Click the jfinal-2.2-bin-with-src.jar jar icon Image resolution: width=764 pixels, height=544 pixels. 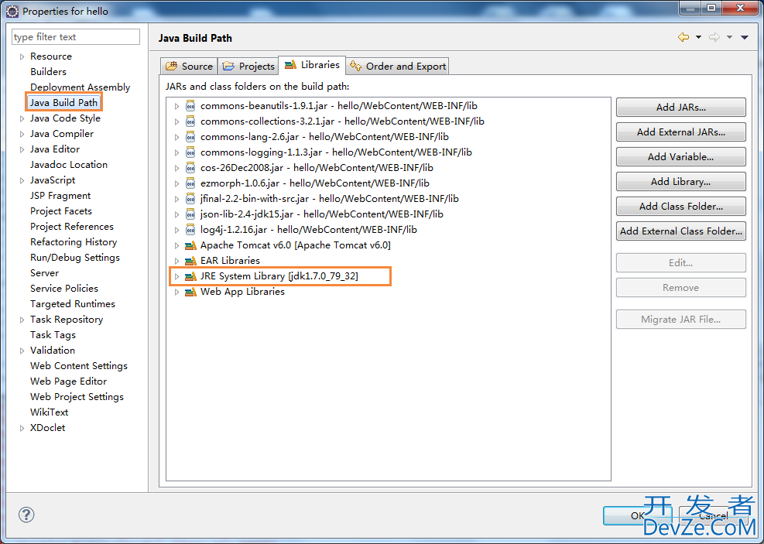190,199
